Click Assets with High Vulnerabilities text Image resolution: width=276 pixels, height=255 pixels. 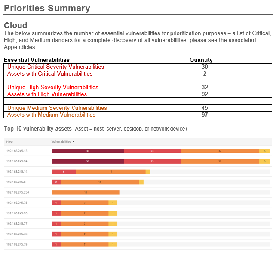click(47, 94)
